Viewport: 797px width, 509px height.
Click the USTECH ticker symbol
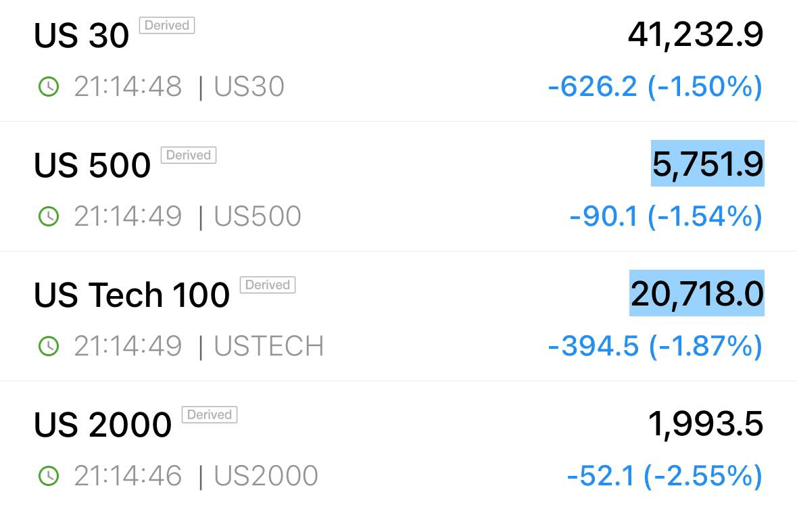269,346
